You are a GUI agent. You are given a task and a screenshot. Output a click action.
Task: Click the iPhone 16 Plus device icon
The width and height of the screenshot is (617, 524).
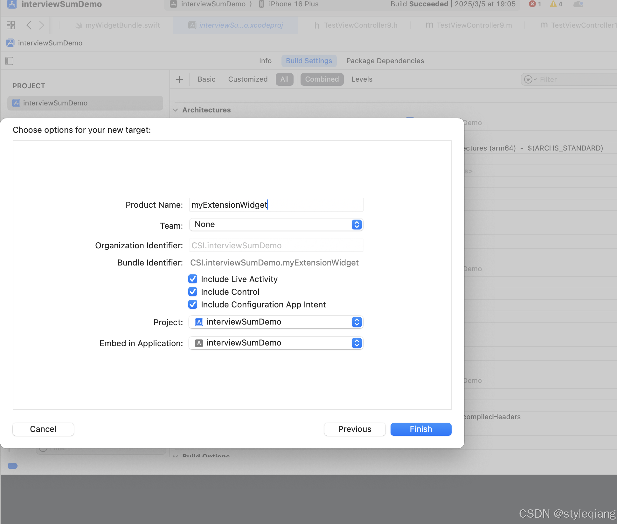click(x=261, y=4)
